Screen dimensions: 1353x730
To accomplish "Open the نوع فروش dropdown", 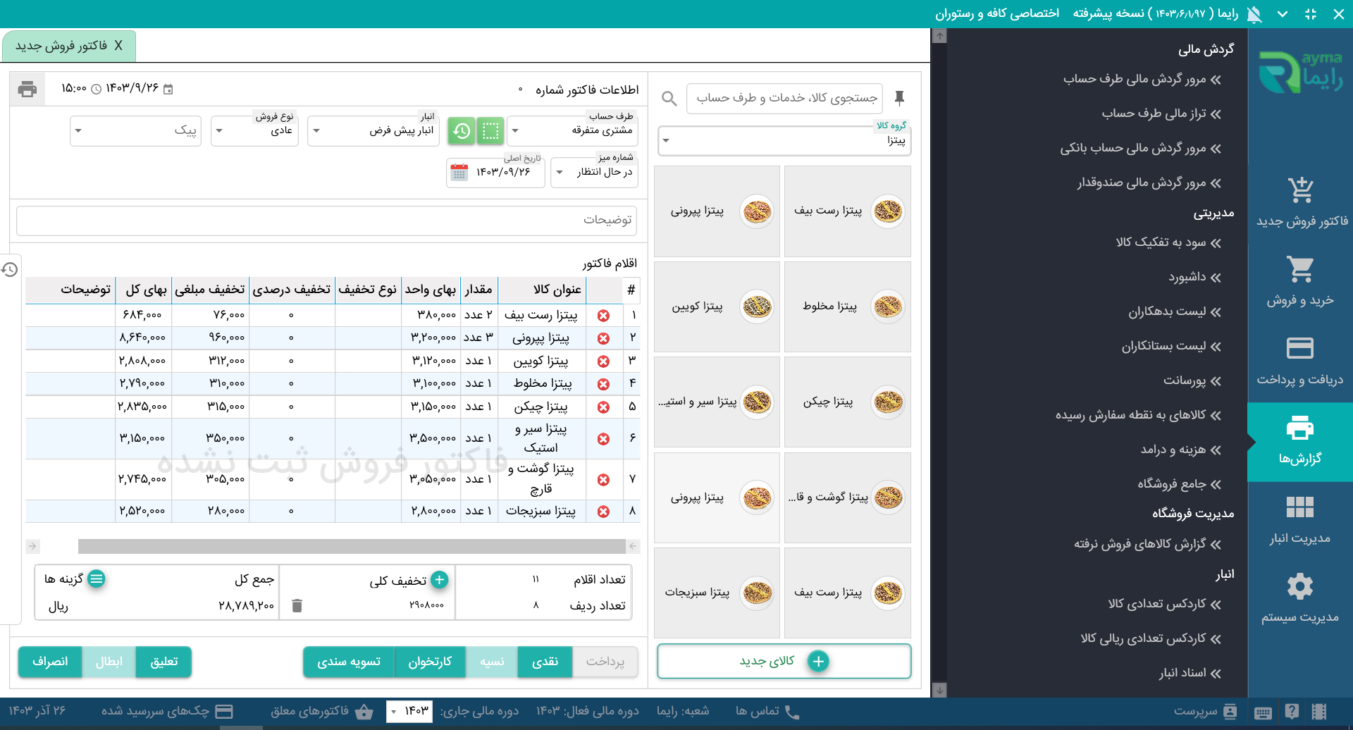I will tap(219, 131).
